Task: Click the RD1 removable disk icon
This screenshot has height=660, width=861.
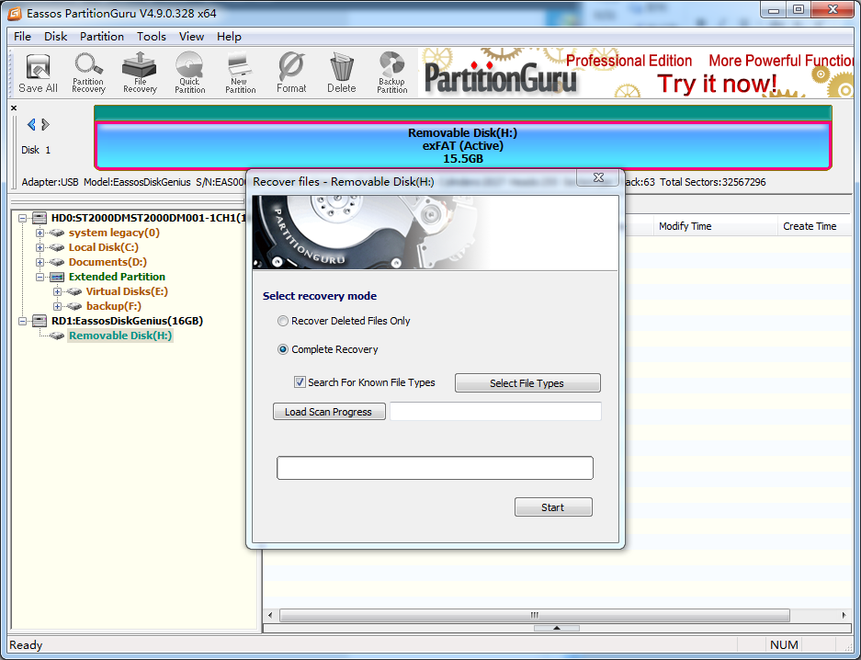Action: pyautogui.click(x=40, y=321)
